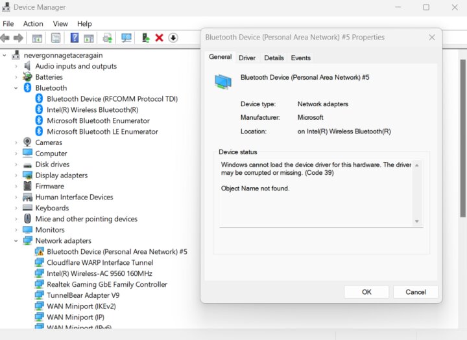The image size is (467, 340).
Task: Collapse the Network adapters category
Action: pyautogui.click(x=16, y=241)
